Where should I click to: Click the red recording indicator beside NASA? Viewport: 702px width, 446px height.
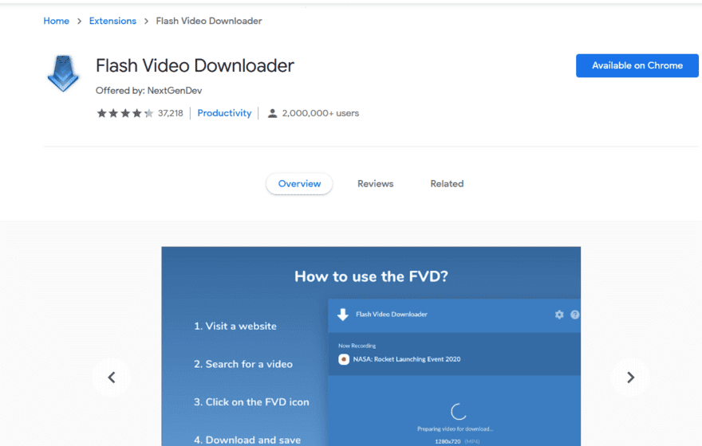pyautogui.click(x=344, y=359)
